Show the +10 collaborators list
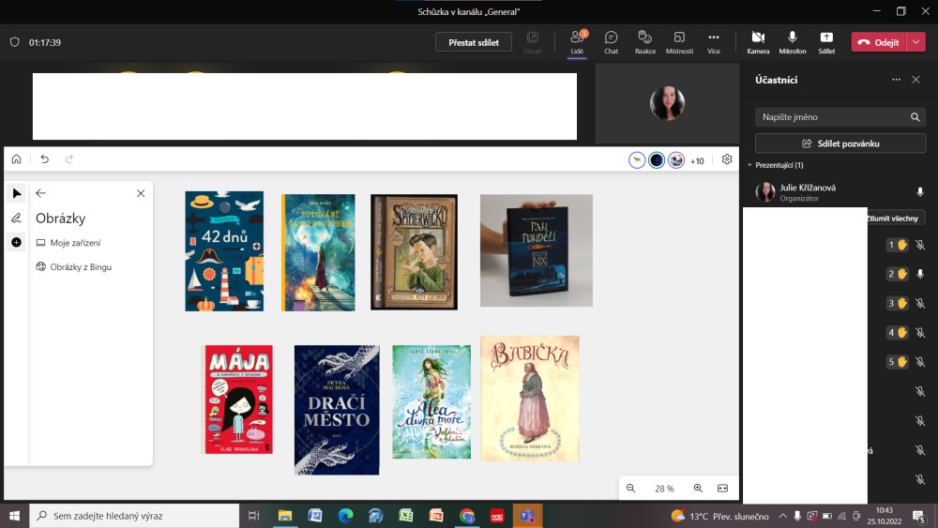This screenshot has height=528, width=938. (697, 161)
